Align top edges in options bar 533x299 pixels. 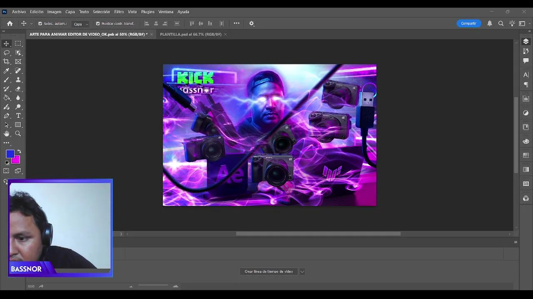coord(192,24)
